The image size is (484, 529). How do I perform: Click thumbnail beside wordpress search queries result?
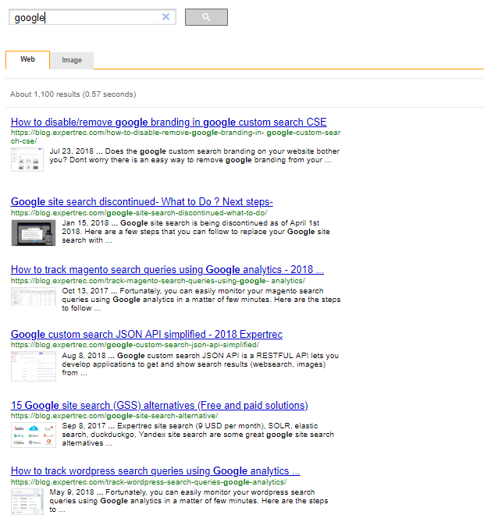(27, 502)
